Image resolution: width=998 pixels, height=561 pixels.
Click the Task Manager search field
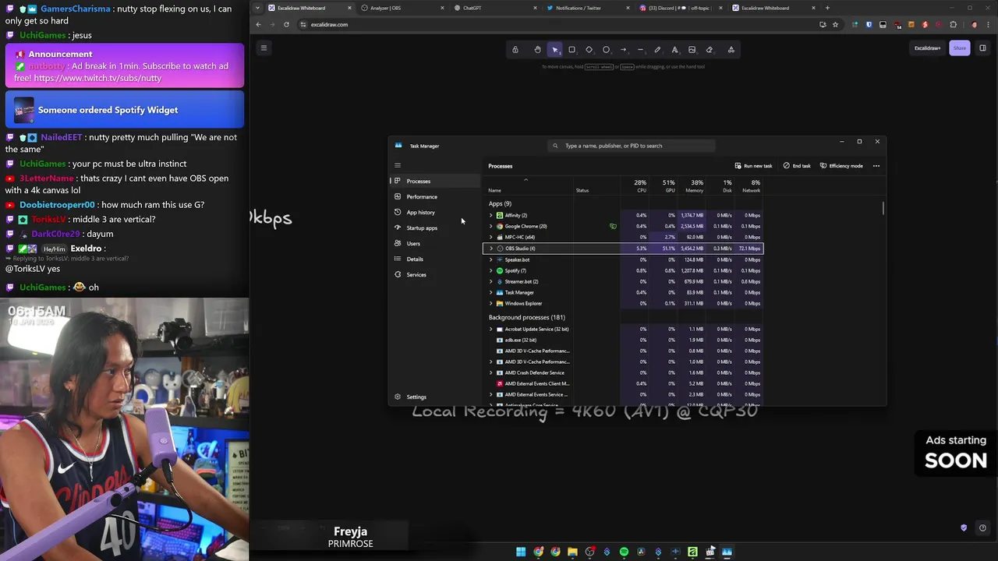pos(632,146)
